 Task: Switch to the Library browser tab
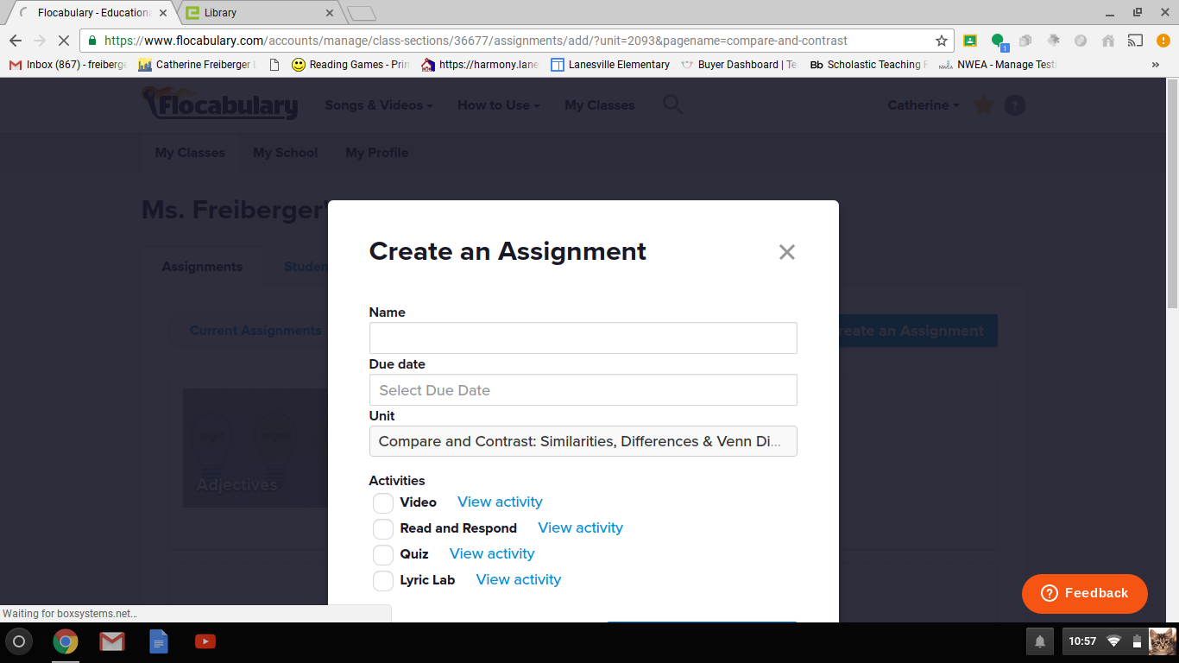[x=259, y=13]
